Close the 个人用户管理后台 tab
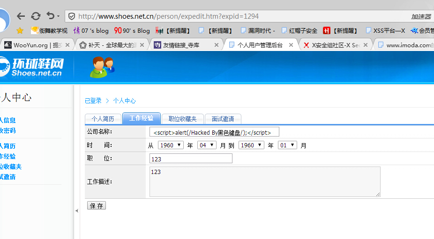Screen dimensions: 434x239 (x=291, y=45)
